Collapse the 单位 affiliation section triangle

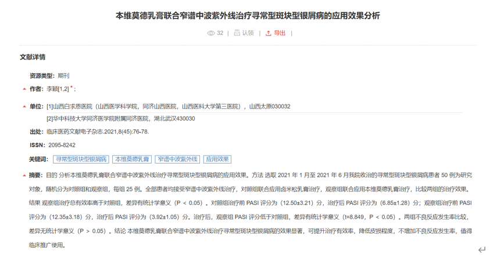[x=24, y=107]
